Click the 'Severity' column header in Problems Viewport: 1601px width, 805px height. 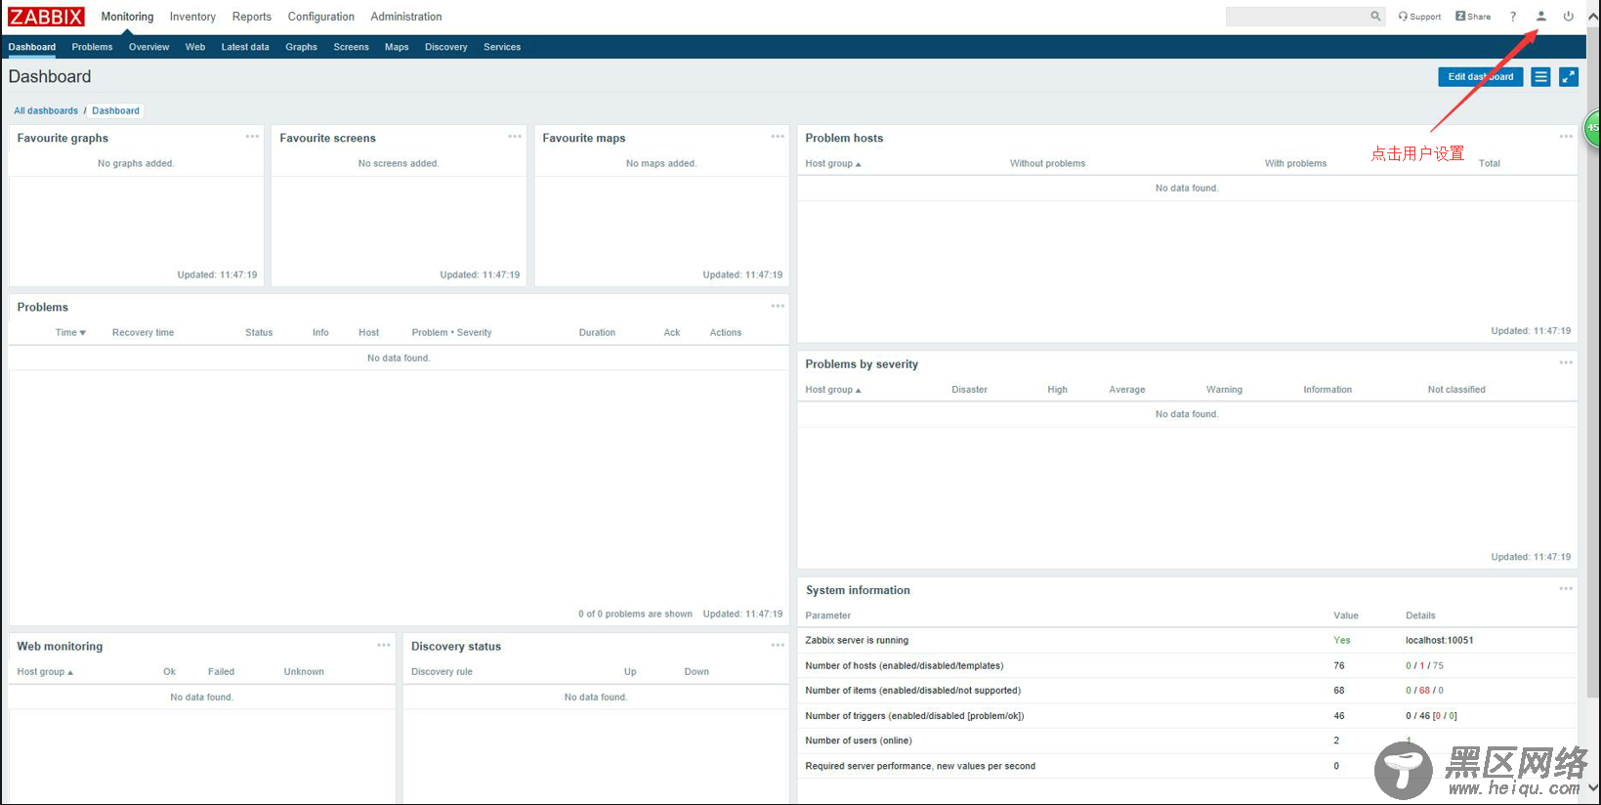474,332
